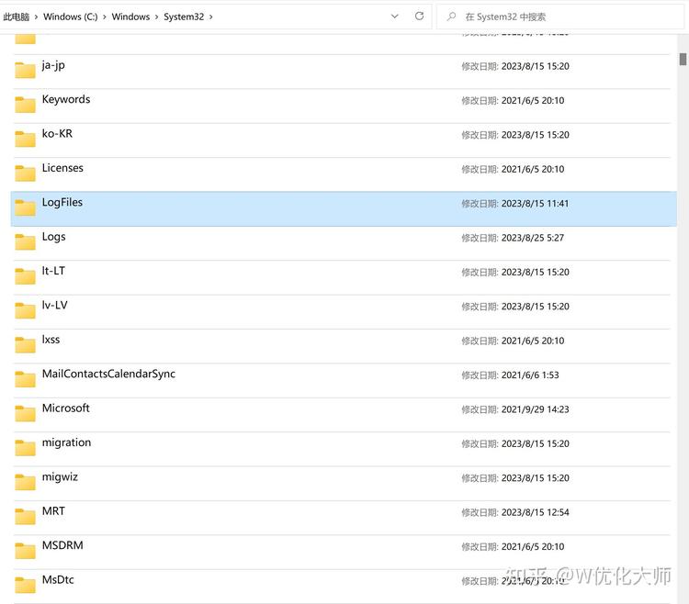Go to Windows (C:) in breadcrumb
Image resolution: width=689 pixels, height=604 pixels.
point(71,17)
